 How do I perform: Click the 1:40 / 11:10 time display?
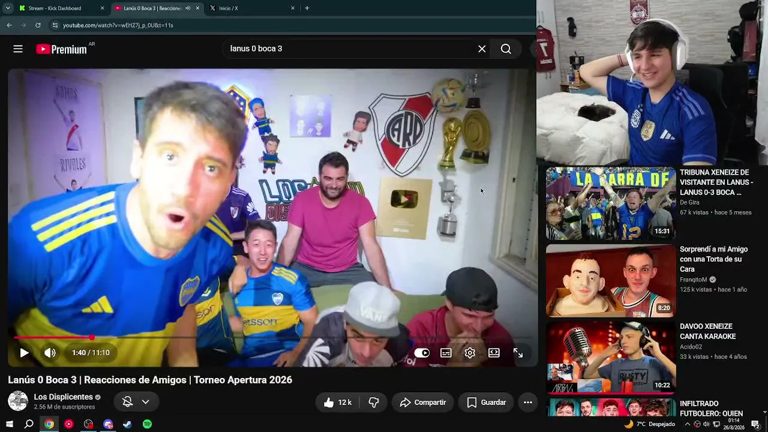tap(91, 353)
